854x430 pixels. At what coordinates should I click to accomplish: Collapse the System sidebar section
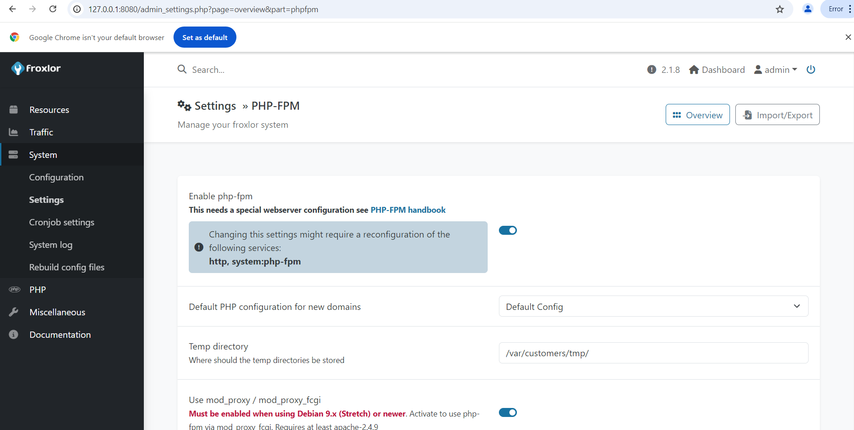pyautogui.click(x=43, y=155)
